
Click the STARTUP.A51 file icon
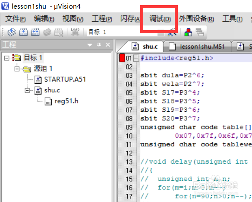38,79
